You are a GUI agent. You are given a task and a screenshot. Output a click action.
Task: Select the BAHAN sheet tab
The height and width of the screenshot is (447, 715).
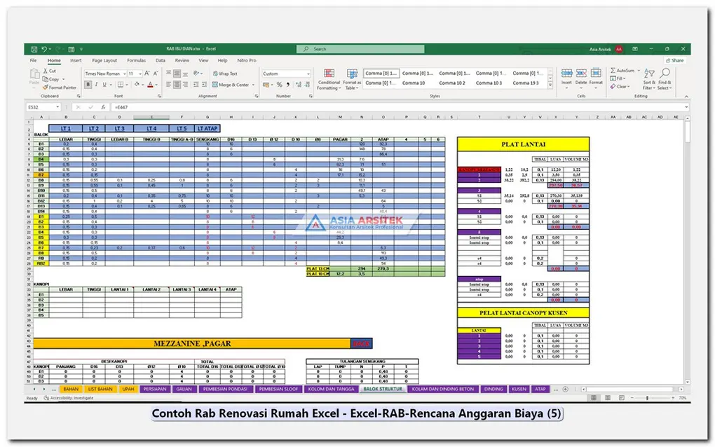[x=71, y=389]
